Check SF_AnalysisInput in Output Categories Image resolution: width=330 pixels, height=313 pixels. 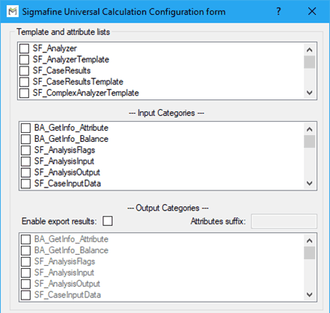point(25,273)
